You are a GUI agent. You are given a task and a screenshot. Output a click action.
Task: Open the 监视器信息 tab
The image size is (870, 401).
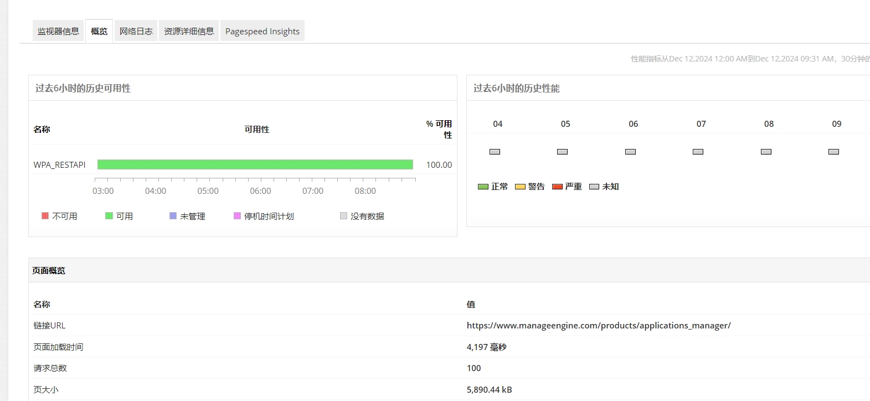pos(58,31)
